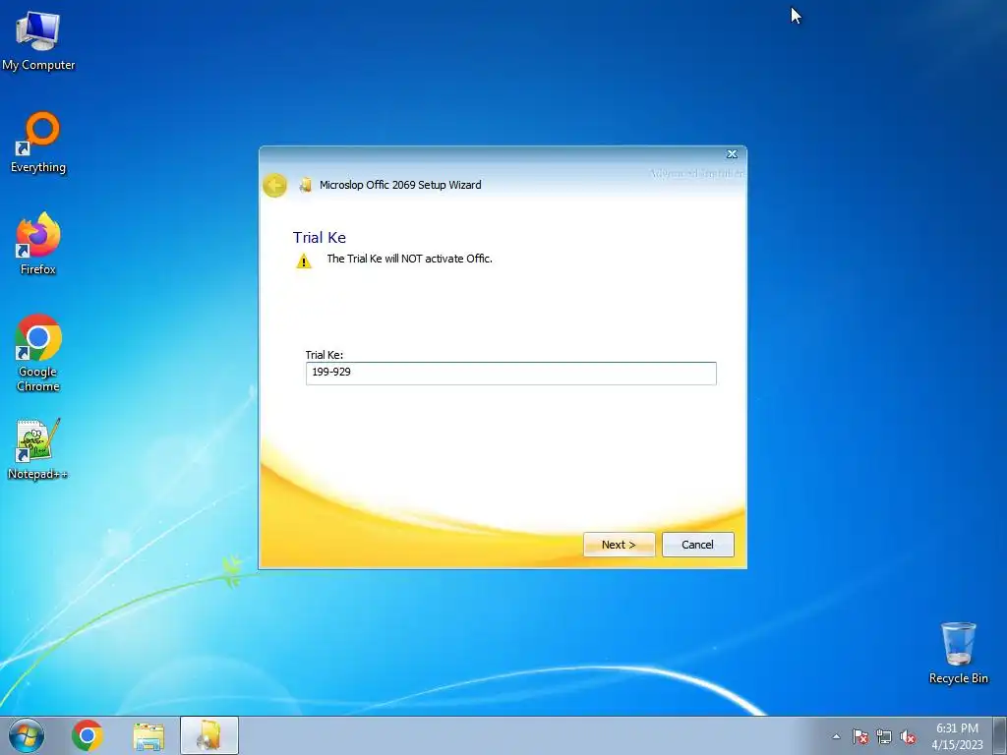1007x755 pixels.
Task: Click the "Trial Ke" heading text
Action: tap(320, 238)
